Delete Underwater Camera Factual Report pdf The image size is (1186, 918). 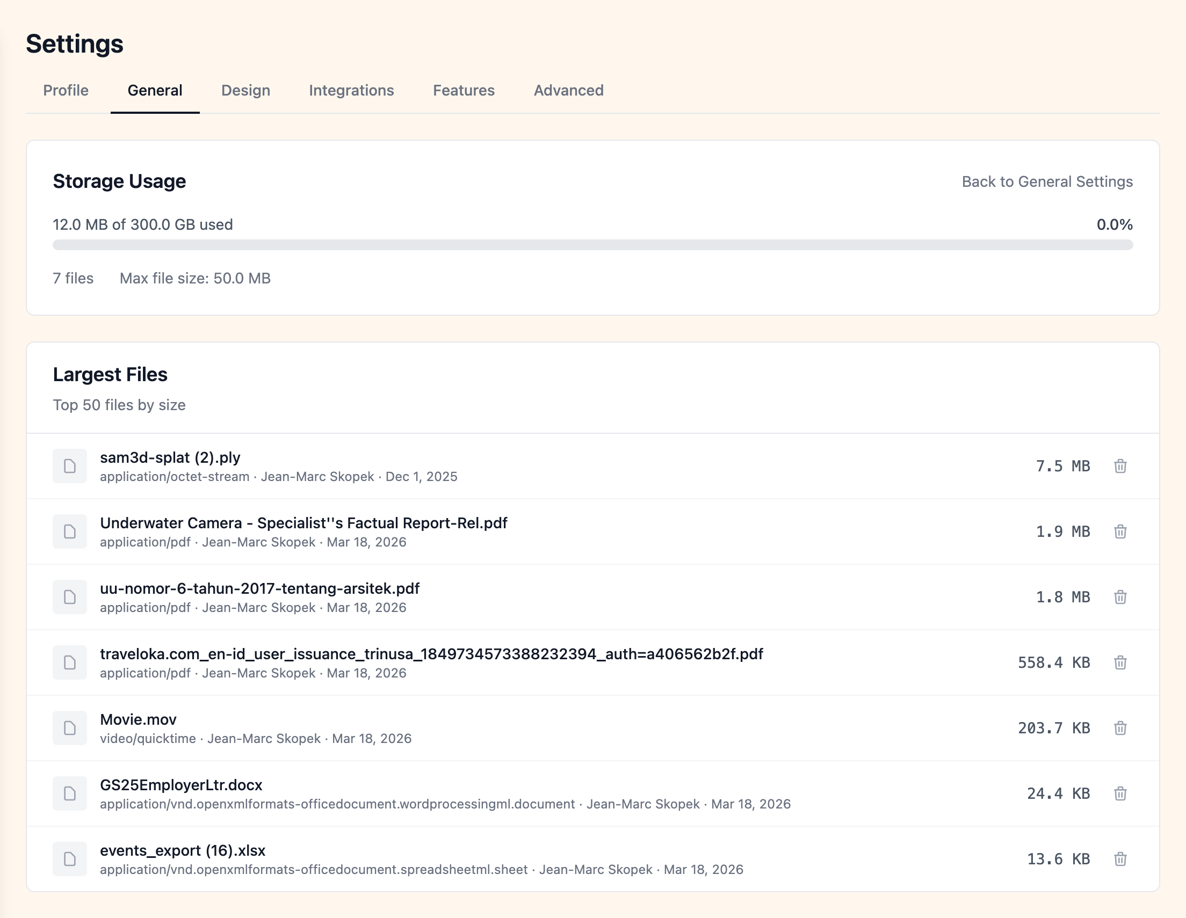pos(1120,531)
